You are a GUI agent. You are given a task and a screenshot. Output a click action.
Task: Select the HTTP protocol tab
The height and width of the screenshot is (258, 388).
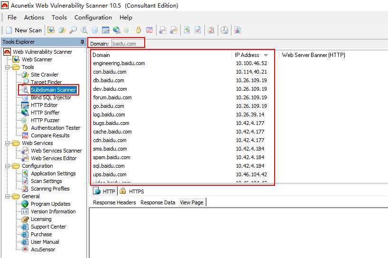(104, 191)
